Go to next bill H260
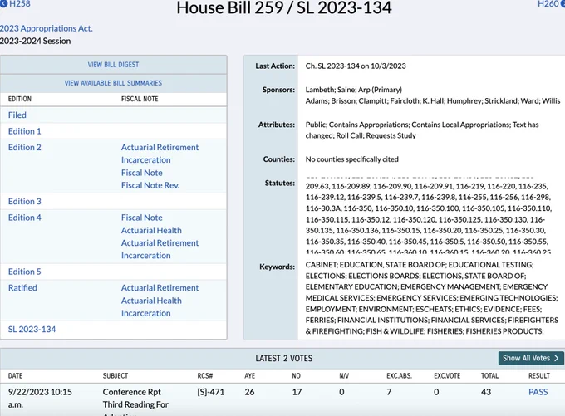 pyautogui.click(x=551, y=4)
